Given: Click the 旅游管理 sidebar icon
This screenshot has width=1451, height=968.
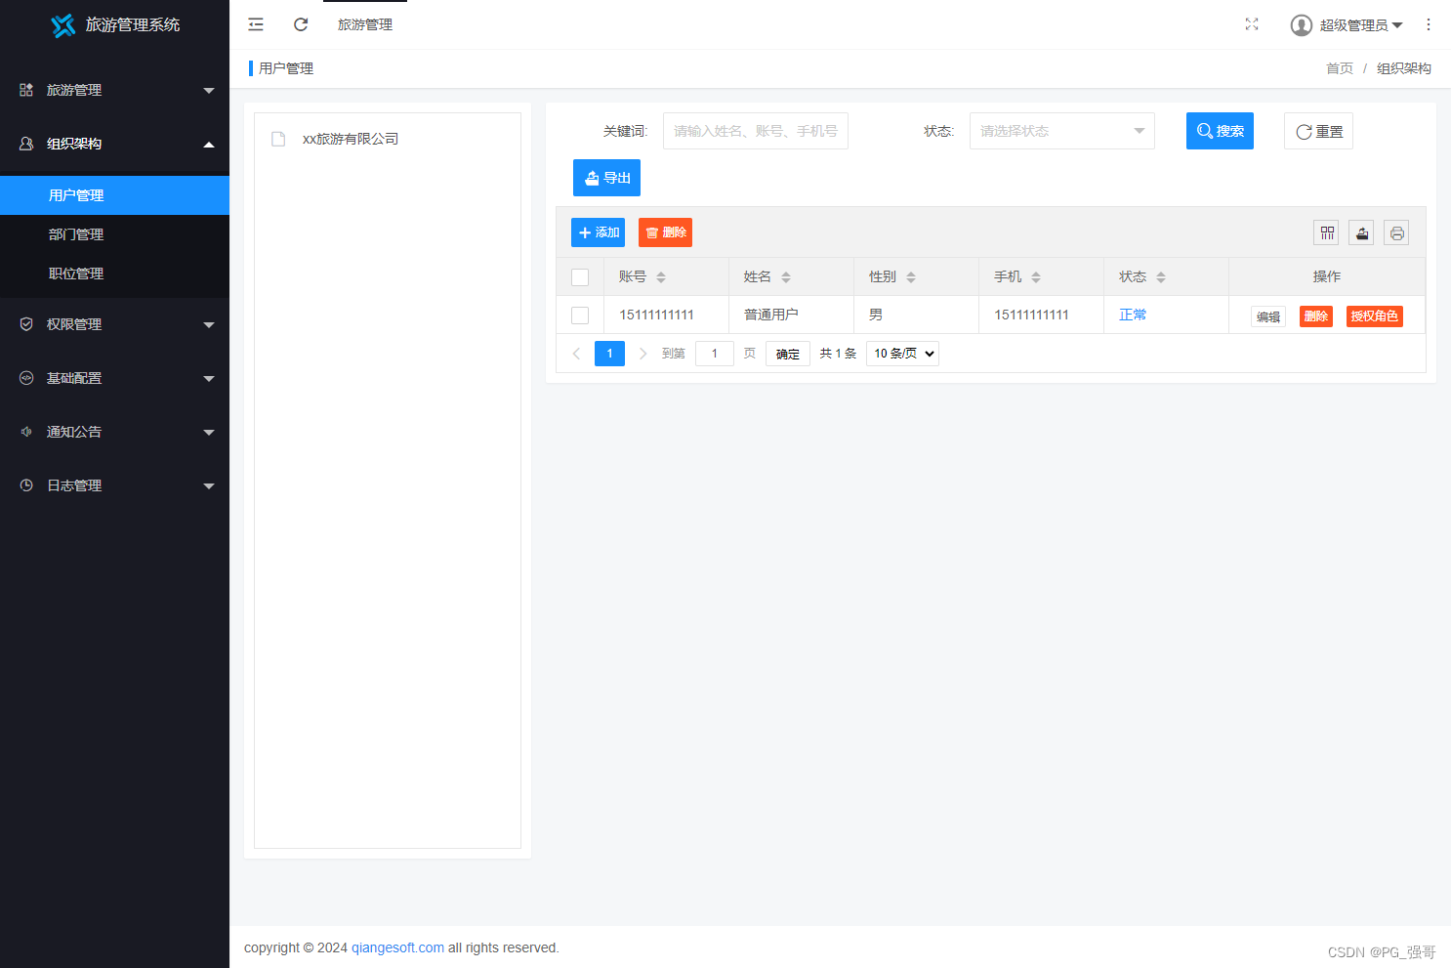Looking at the screenshot, I should 26,90.
